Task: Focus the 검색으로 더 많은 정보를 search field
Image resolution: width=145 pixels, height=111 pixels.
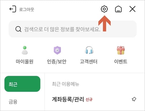Action: [72, 29]
